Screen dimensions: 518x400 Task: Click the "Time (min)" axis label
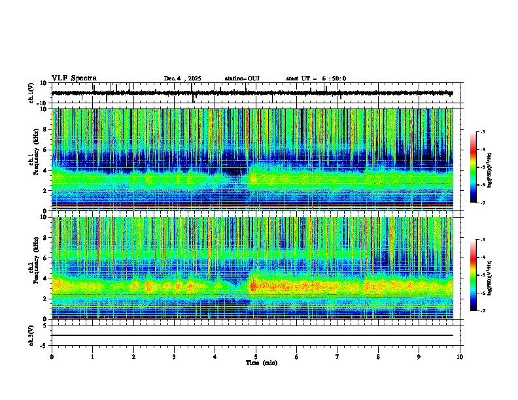tap(262, 363)
